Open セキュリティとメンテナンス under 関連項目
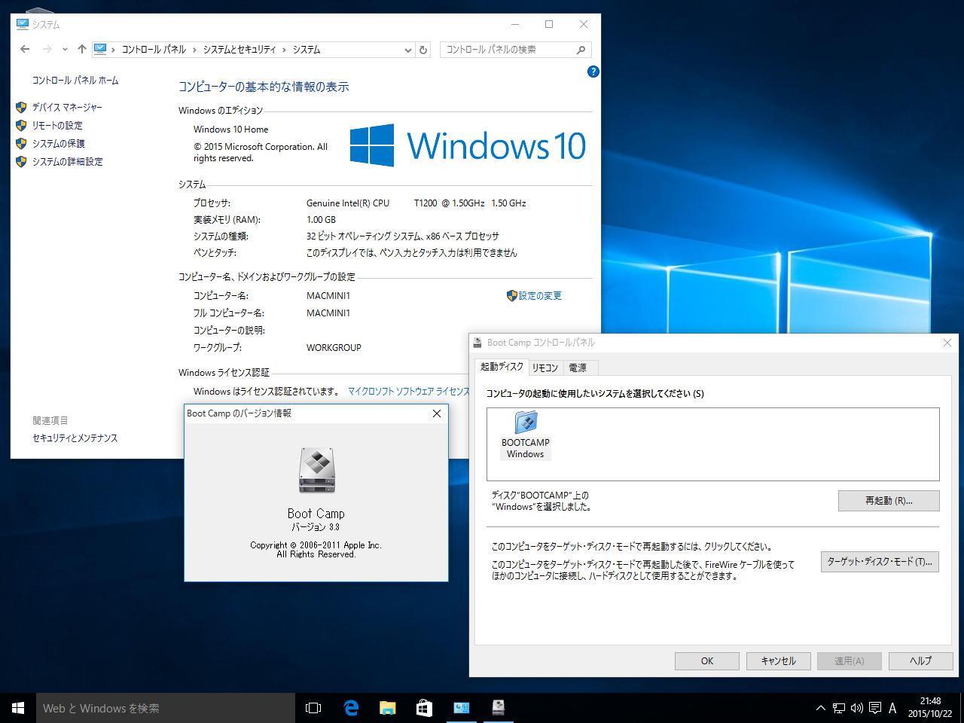The width and height of the screenshot is (964, 723). [x=75, y=438]
